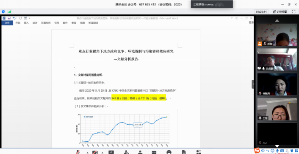
Task: Open the chat message bubble icon
Action: point(154,152)
